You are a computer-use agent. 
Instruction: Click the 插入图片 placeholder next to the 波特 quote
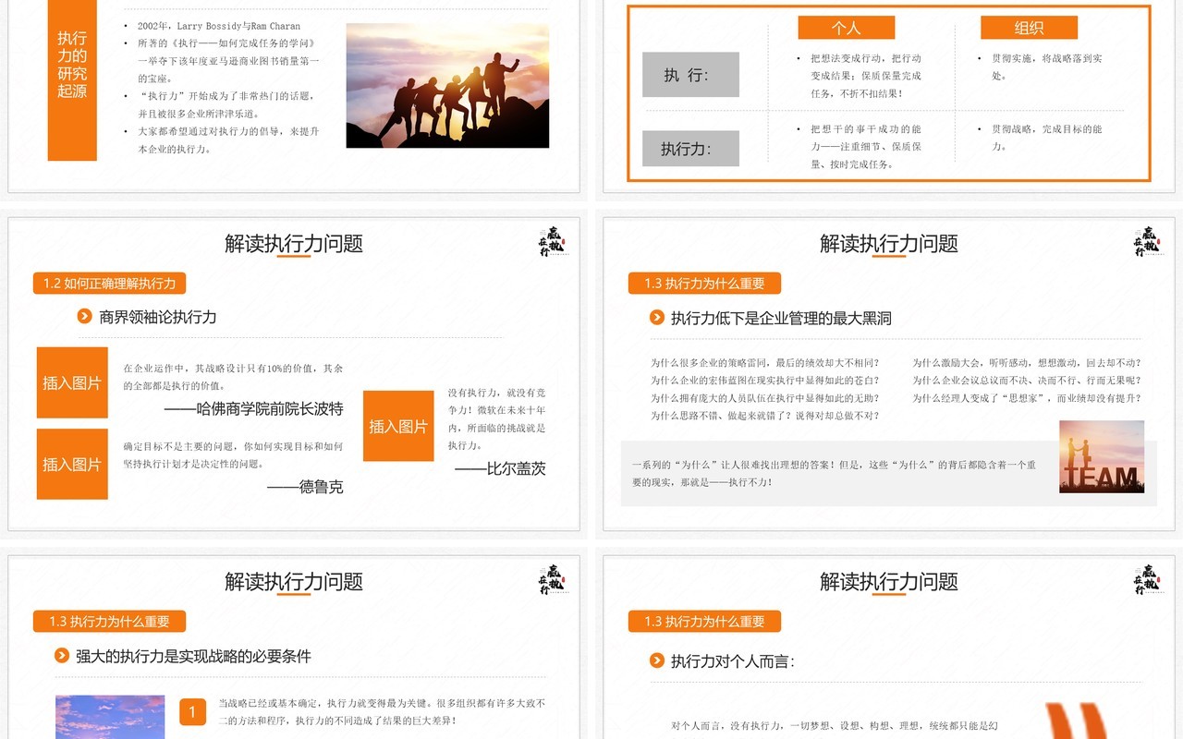pos(72,382)
